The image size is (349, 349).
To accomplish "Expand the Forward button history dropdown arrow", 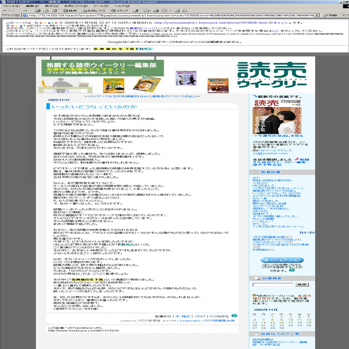I will tap(31, 10).
